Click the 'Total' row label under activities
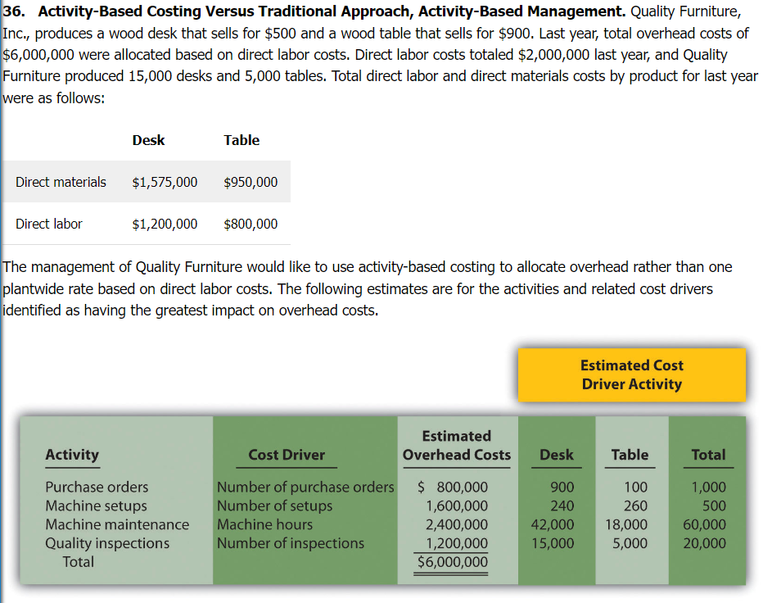This screenshot has width=772, height=603. pyautogui.click(x=78, y=561)
